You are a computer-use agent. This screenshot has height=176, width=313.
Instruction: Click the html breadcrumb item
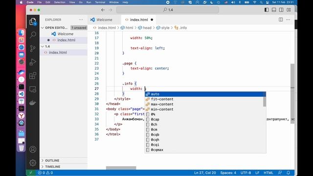tap(127, 28)
